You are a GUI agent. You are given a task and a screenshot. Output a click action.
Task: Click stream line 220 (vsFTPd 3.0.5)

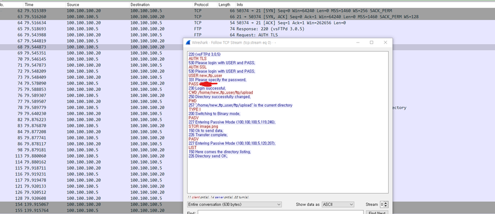[204, 55]
